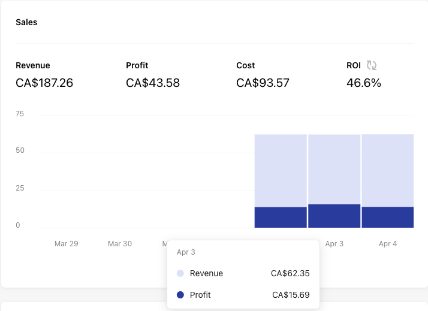Click the y-axis value 75
The width and height of the screenshot is (428, 311).
[x=20, y=114]
